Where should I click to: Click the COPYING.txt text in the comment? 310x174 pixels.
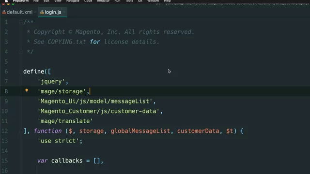(x=67, y=42)
